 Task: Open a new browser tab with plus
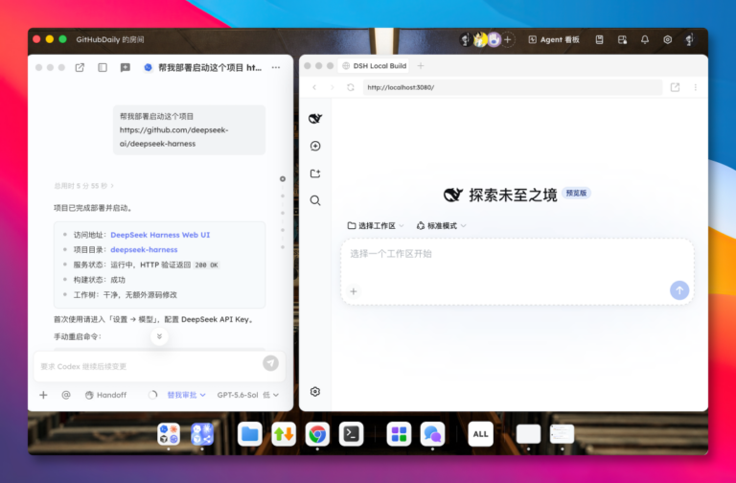click(421, 66)
